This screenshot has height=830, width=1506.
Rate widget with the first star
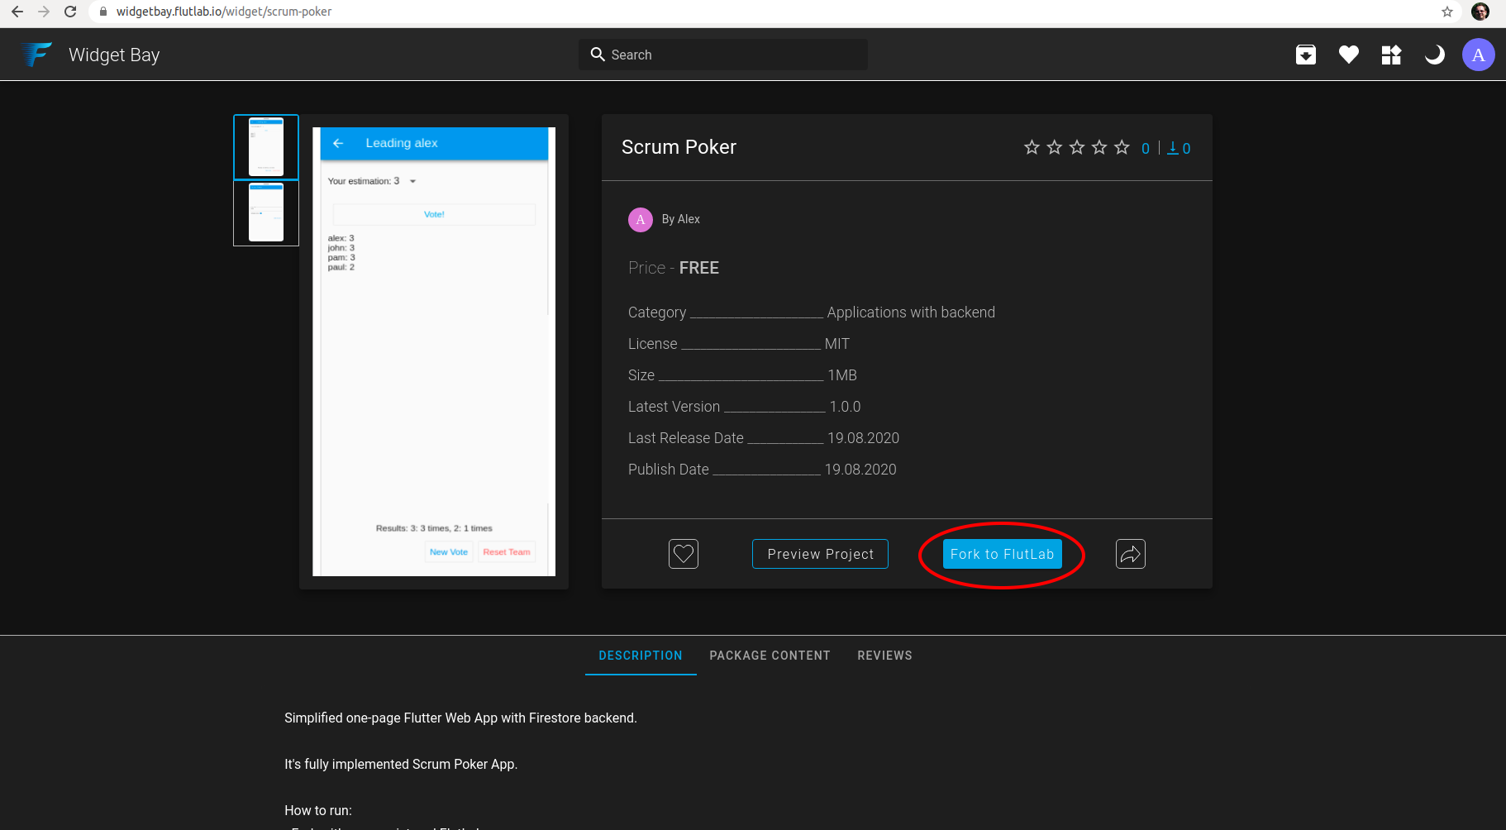pos(1032,147)
